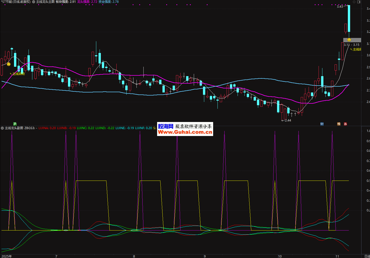Click the smiley face above 主线启动 on left
The image size is (370, 258).
click(x=9, y=64)
